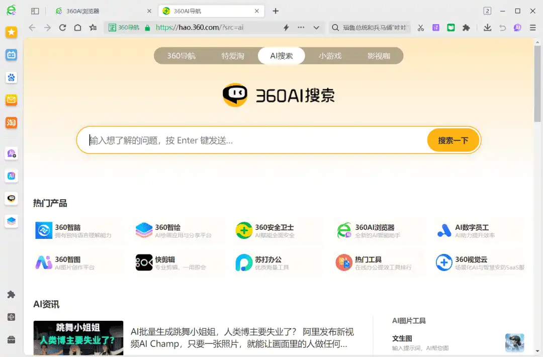Go back to previous page
This screenshot has width=543, height=357.
[32, 28]
